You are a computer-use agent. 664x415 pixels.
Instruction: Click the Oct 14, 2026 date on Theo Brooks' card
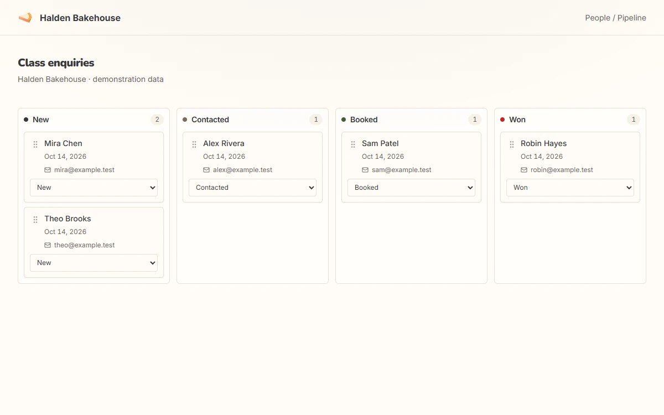[x=65, y=232]
